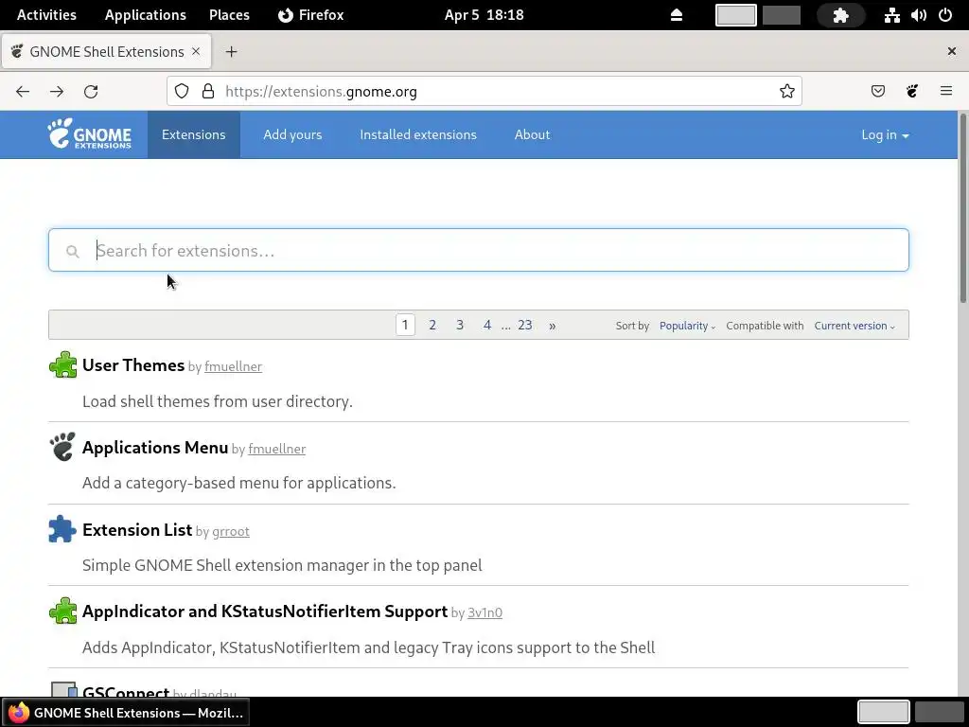
Task: Open the Save to Pocket icon
Action: click(x=877, y=92)
